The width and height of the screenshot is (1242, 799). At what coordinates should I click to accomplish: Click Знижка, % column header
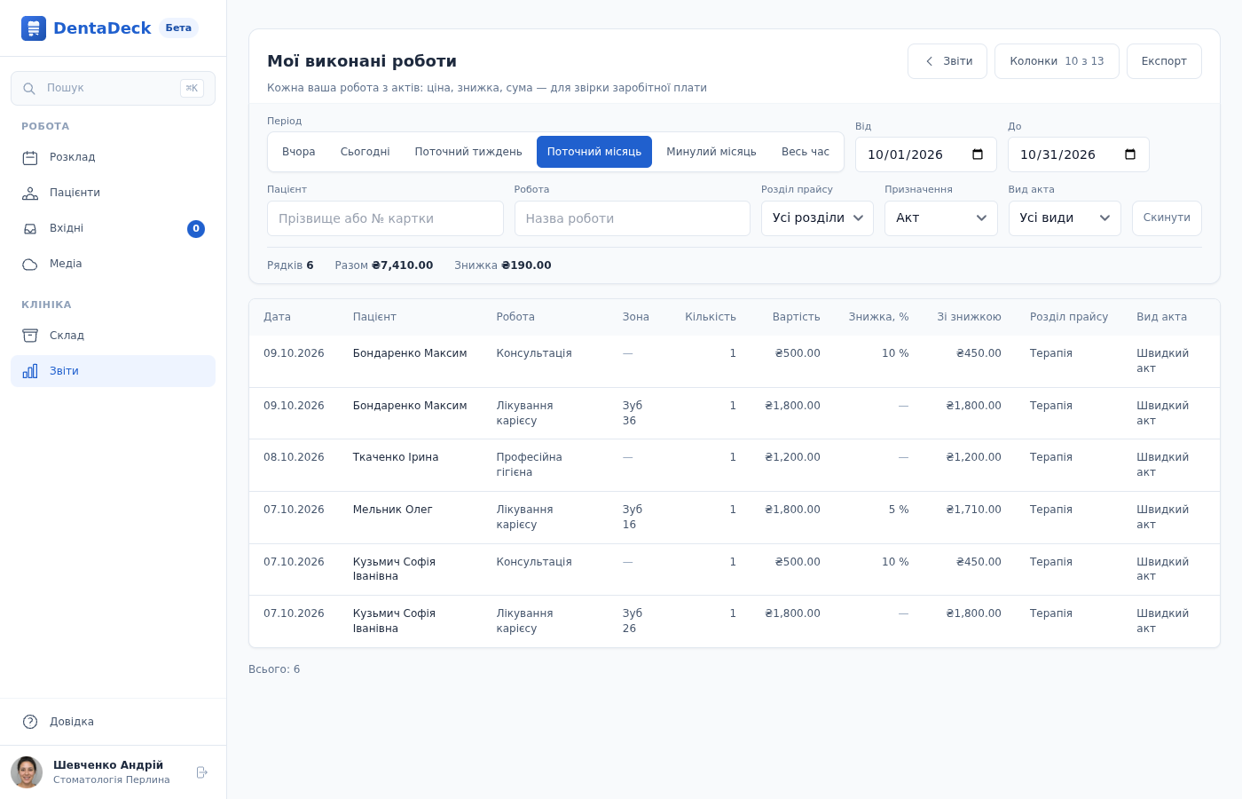(878, 317)
